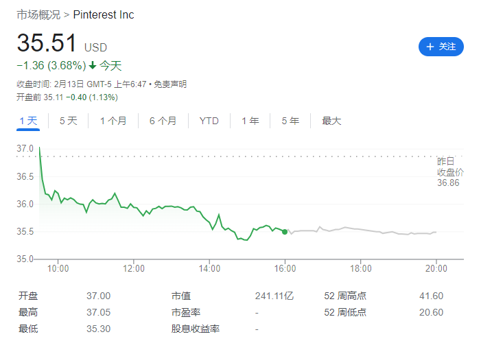Click the plus icon in 关注 button
Viewport: 492px width, 341px height.
[430, 47]
